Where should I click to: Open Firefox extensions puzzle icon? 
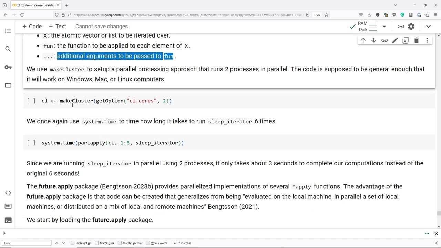pyautogui.click(x=427, y=15)
